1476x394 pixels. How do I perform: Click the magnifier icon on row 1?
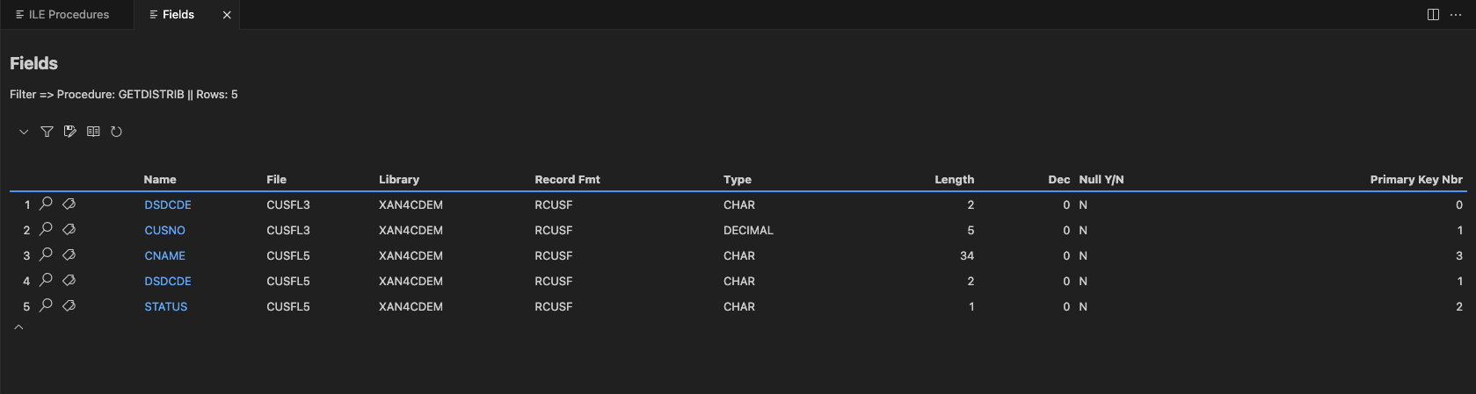click(47, 204)
